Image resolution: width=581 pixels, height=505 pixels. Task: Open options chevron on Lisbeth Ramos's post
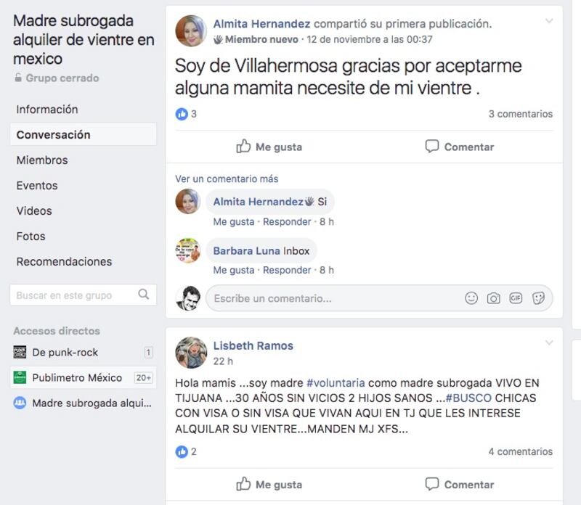pos(549,342)
